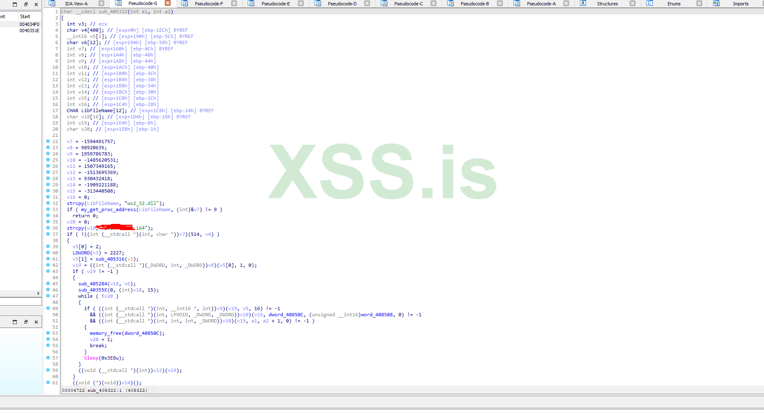This screenshot has width=764, height=414.
Task: Close the active Pseudocode-G tab
Action: pyautogui.click(x=168, y=3)
